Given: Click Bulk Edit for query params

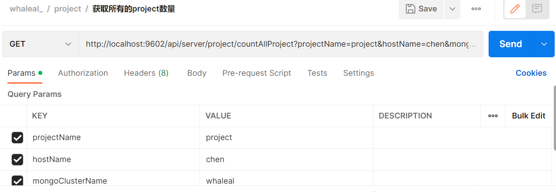Looking at the screenshot, I should pyautogui.click(x=529, y=116).
